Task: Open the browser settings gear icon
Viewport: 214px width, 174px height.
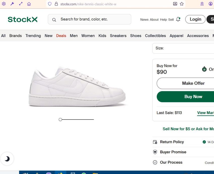Action: (4, 4)
